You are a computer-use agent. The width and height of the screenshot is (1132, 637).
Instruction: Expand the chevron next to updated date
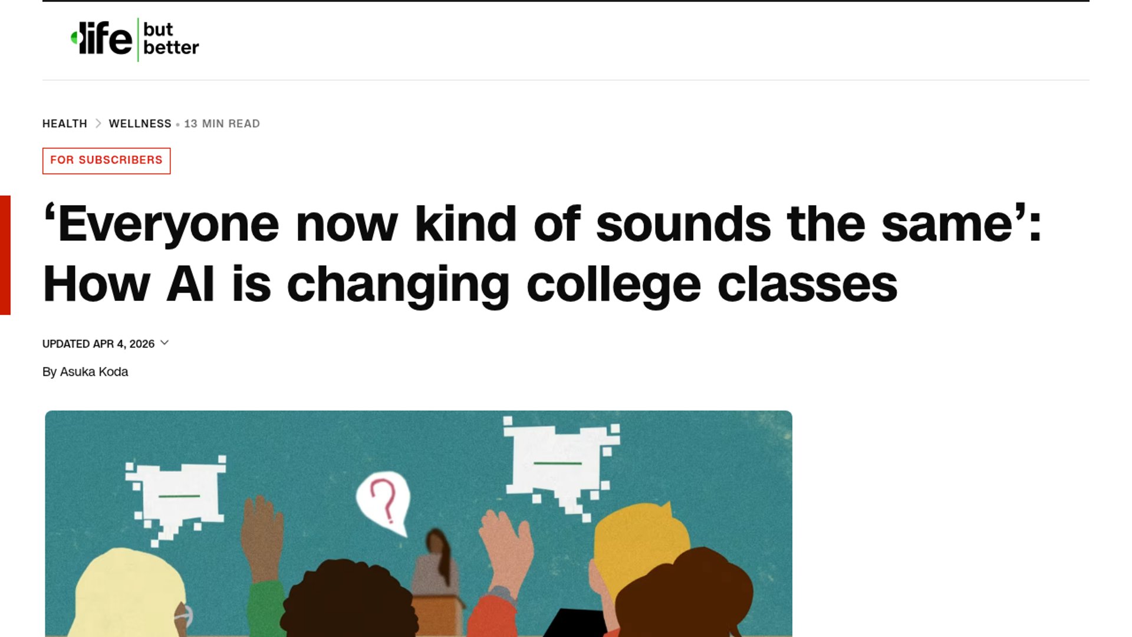pos(164,343)
